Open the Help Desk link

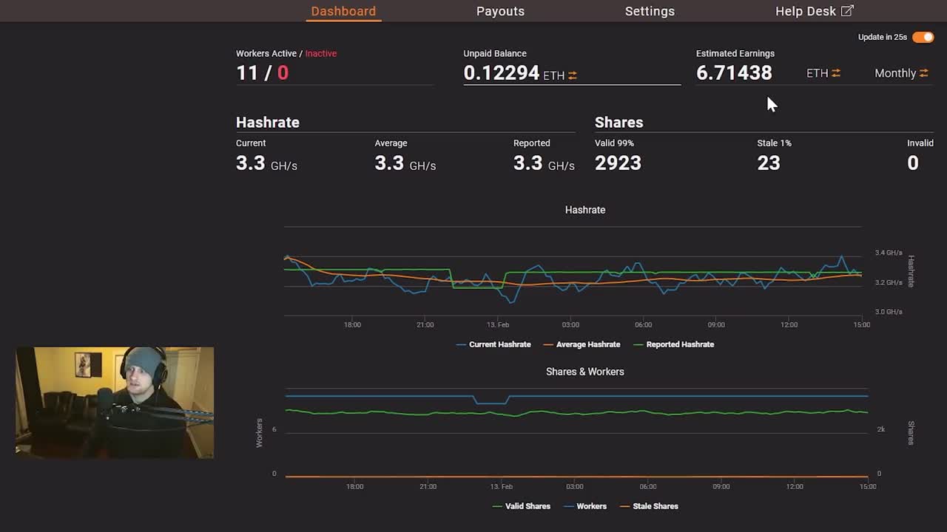coord(814,11)
